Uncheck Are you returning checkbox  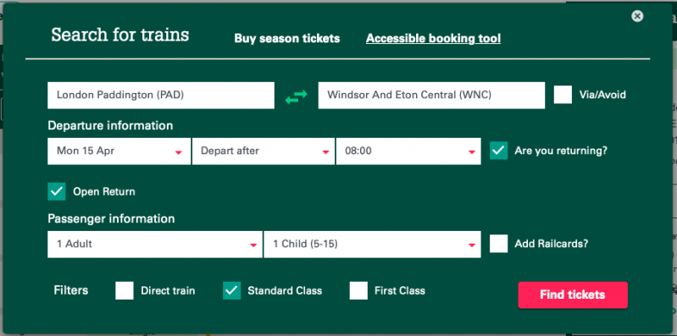(x=499, y=151)
